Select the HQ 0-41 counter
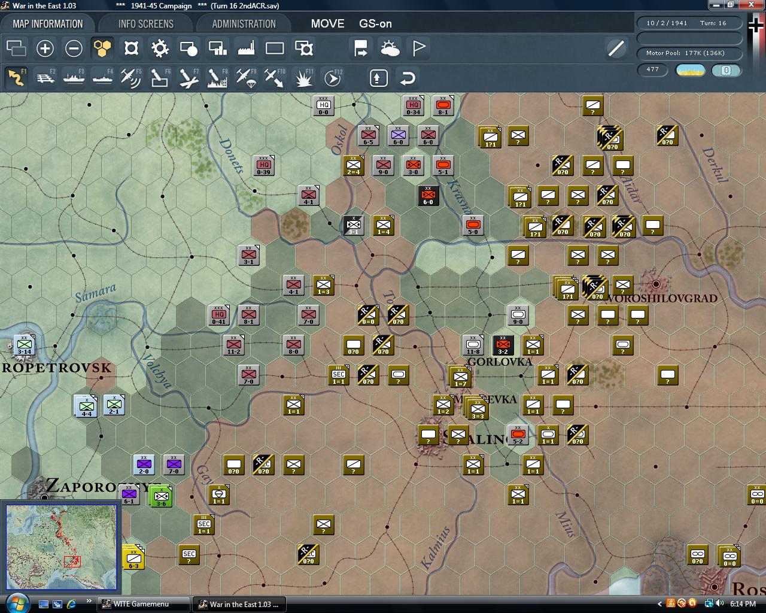The width and height of the screenshot is (766, 613). [219, 315]
